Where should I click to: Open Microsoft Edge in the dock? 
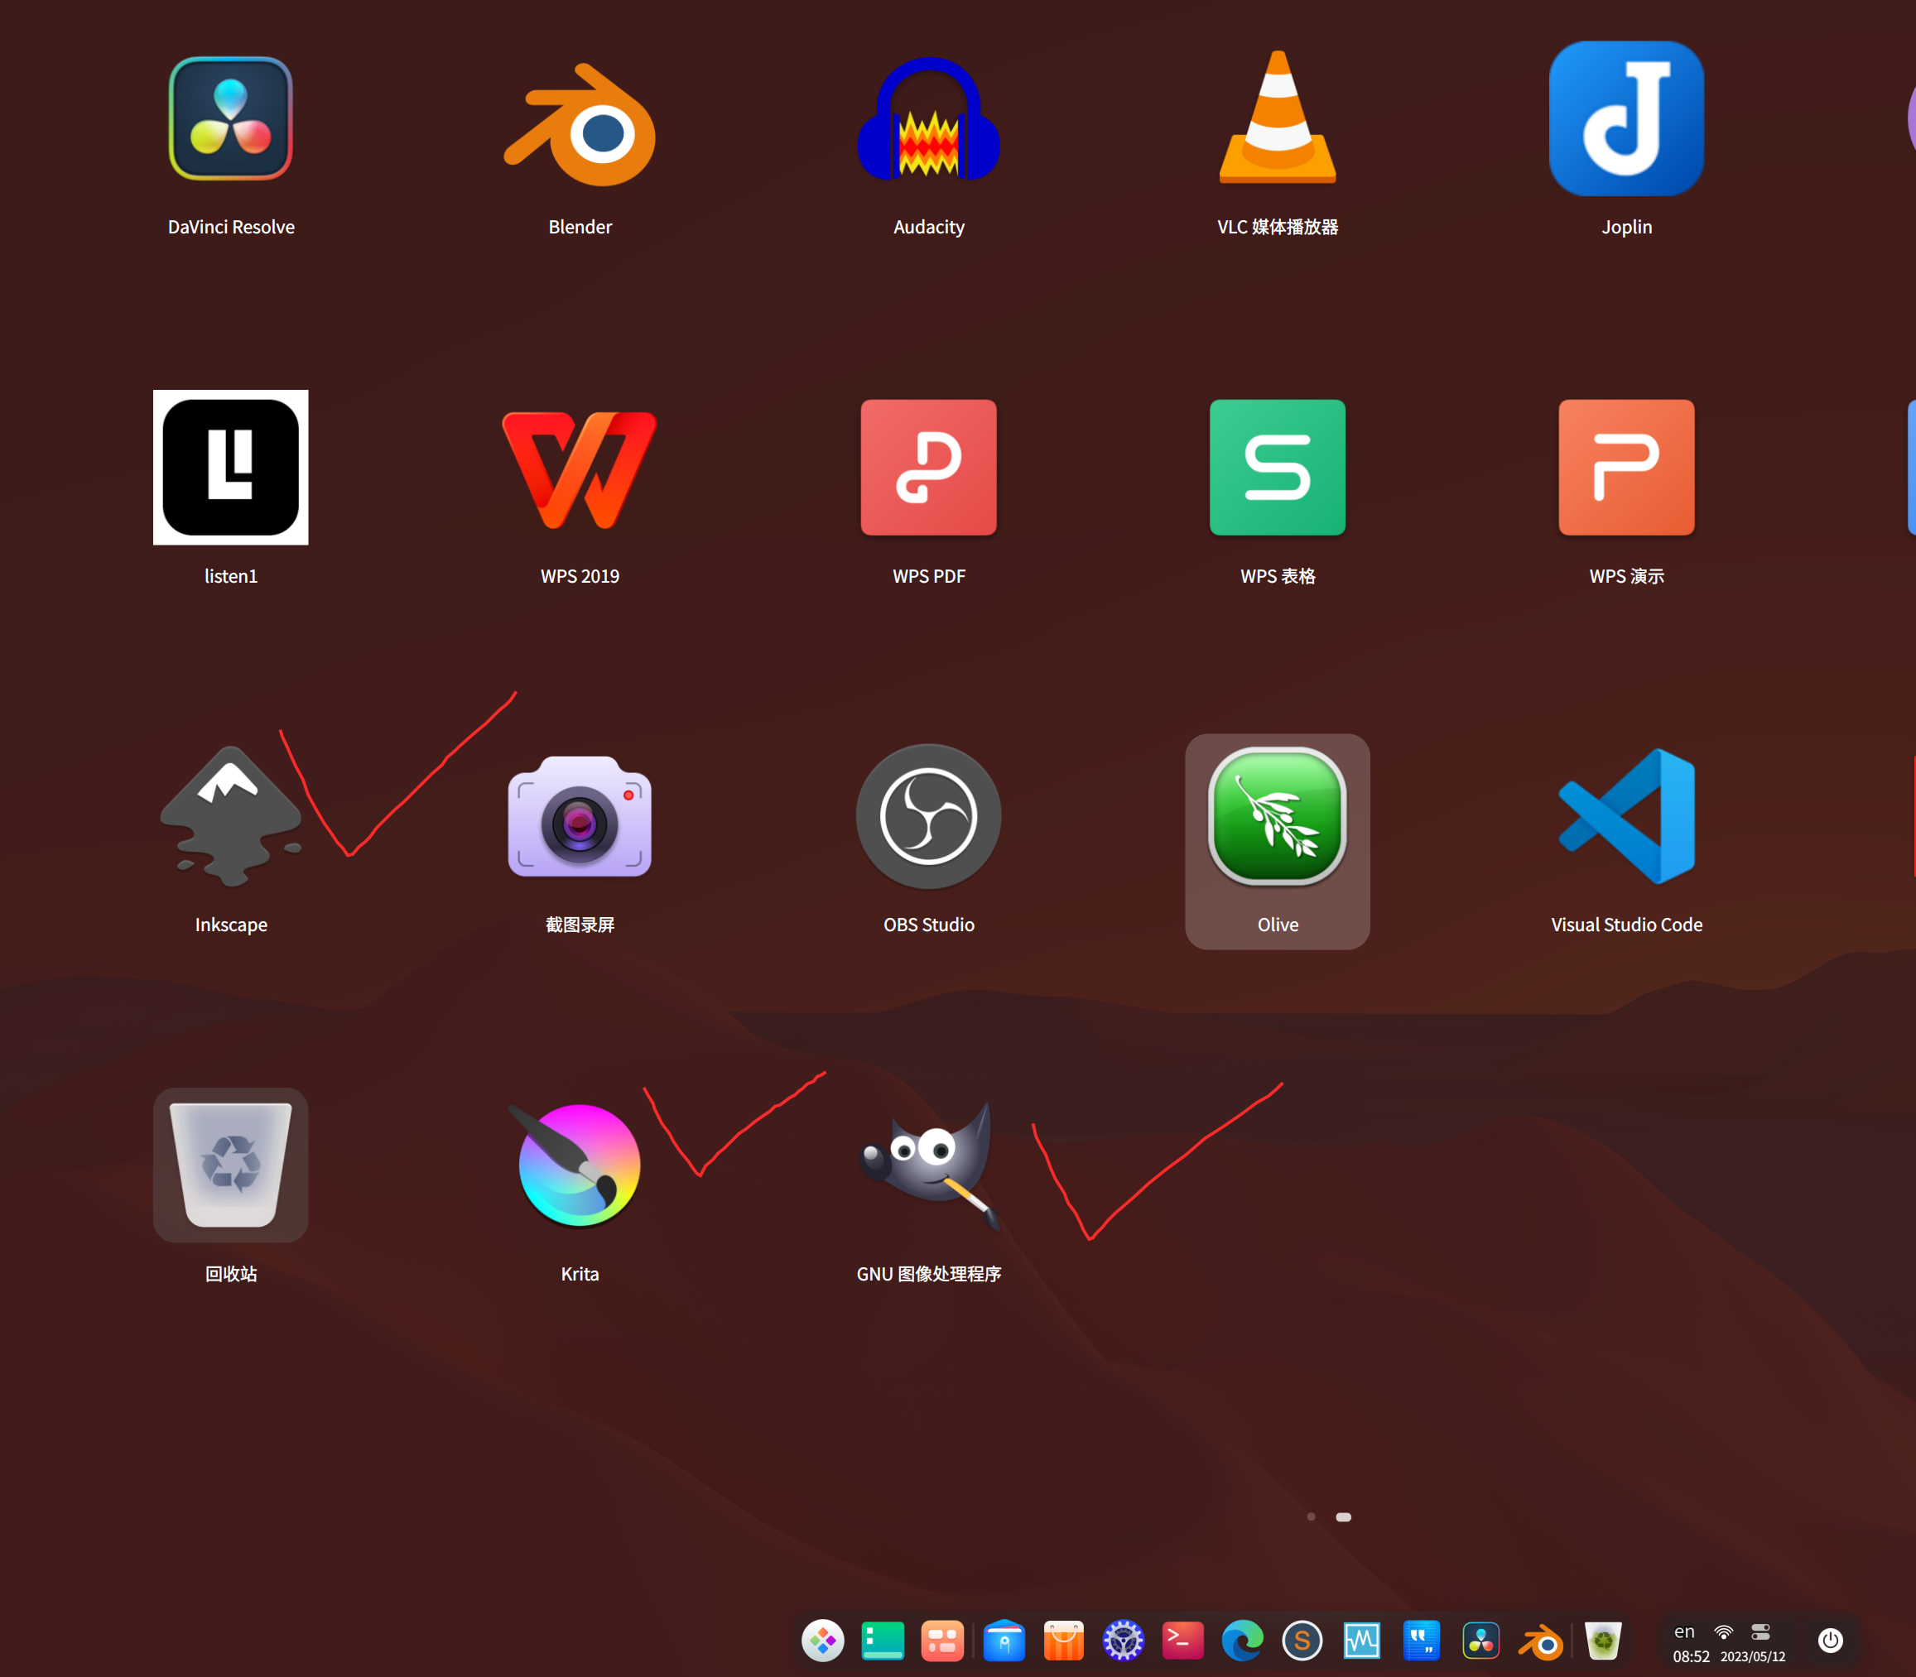coord(1242,1641)
